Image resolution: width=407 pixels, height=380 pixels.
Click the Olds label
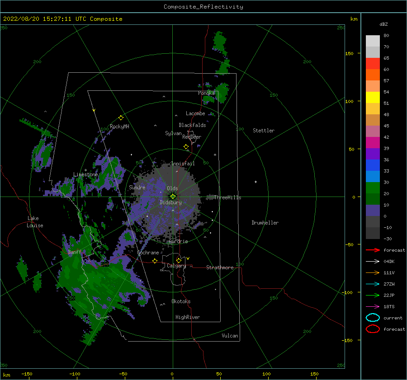pos(172,188)
